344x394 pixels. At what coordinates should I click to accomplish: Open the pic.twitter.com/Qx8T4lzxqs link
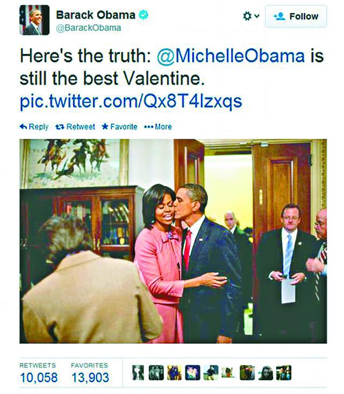131,101
